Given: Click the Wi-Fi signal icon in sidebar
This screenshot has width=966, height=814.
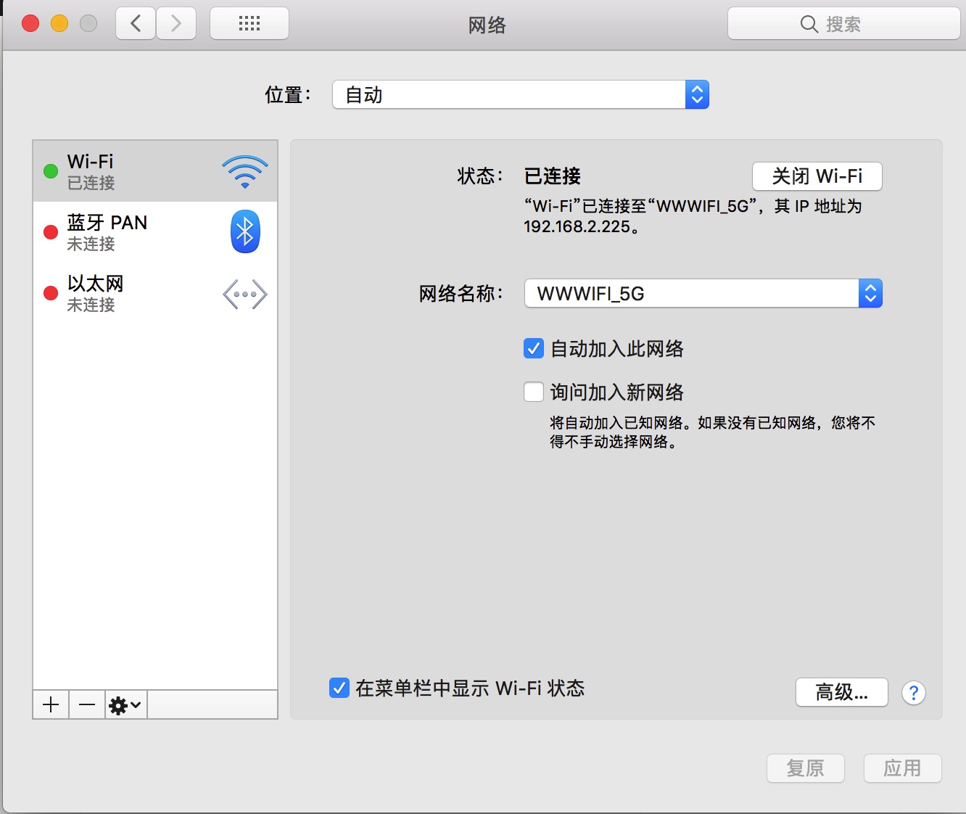Looking at the screenshot, I should (245, 172).
